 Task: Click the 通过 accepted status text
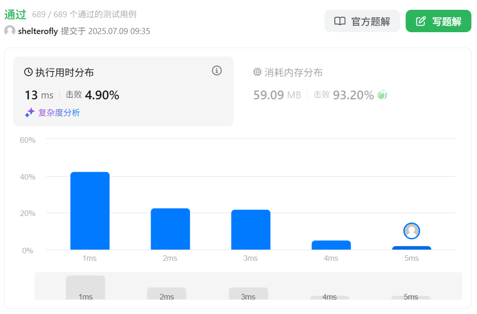(15, 14)
